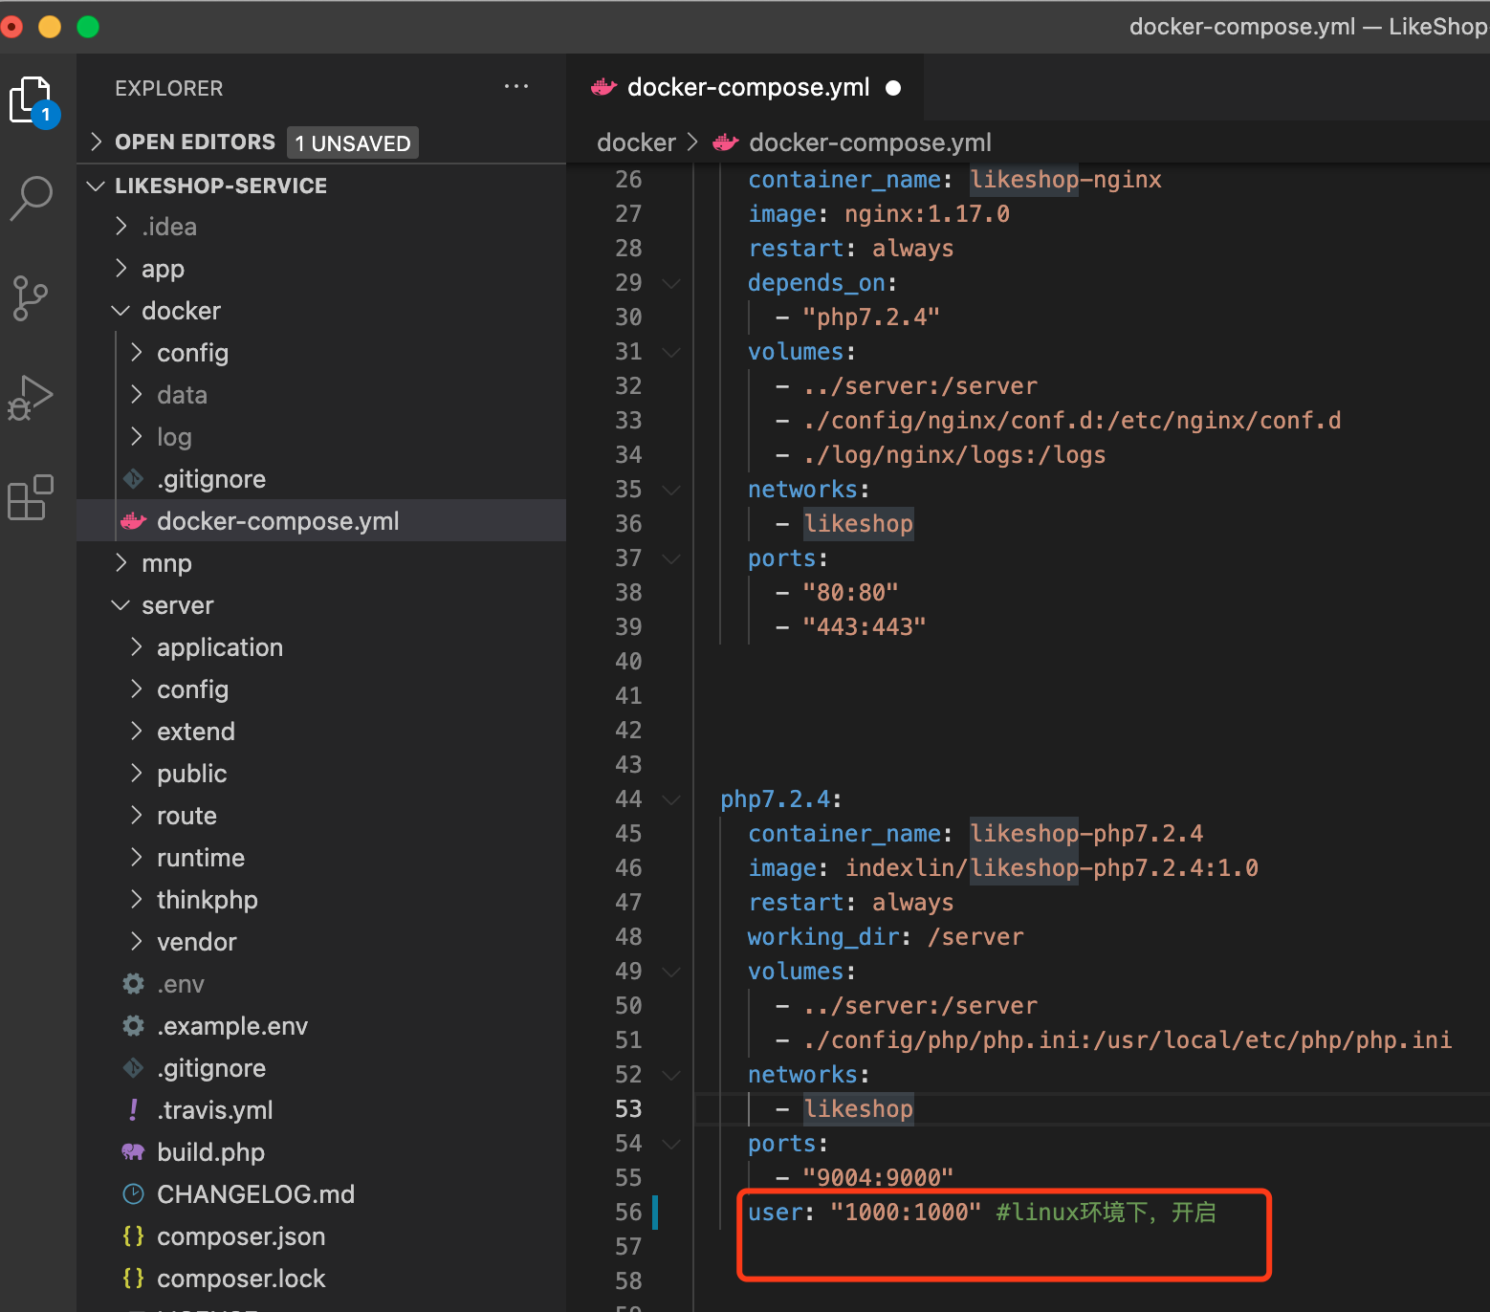Image resolution: width=1490 pixels, height=1312 pixels.
Task: Fold the networks block at line 35
Action: click(x=671, y=490)
